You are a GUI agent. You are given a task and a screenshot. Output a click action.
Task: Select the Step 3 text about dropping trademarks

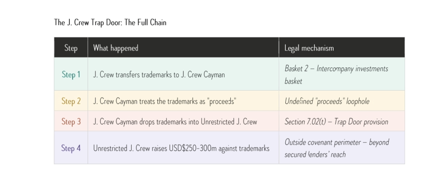[x=175, y=121]
